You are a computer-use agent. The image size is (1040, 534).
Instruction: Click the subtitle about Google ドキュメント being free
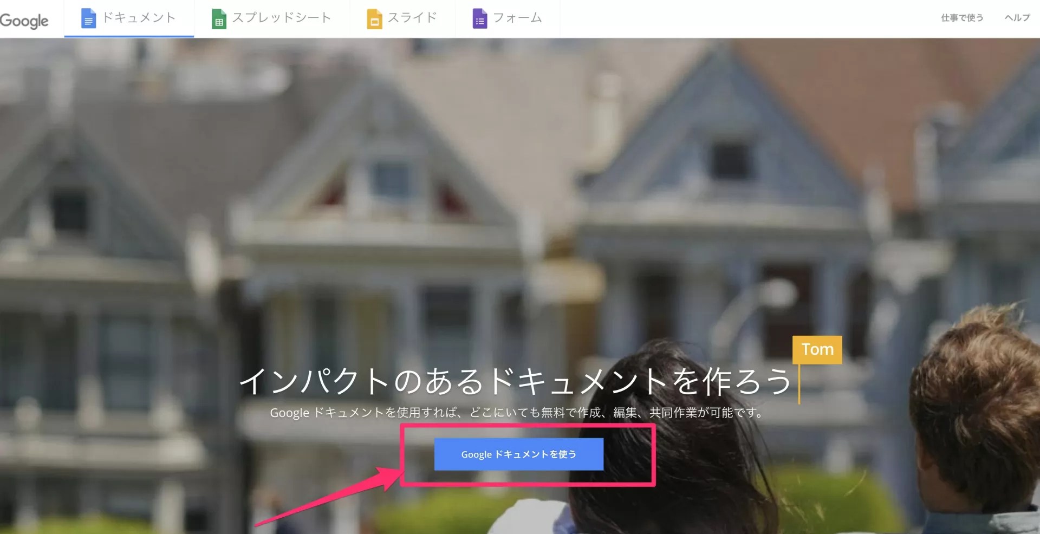pyautogui.click(x=517, y=413)
